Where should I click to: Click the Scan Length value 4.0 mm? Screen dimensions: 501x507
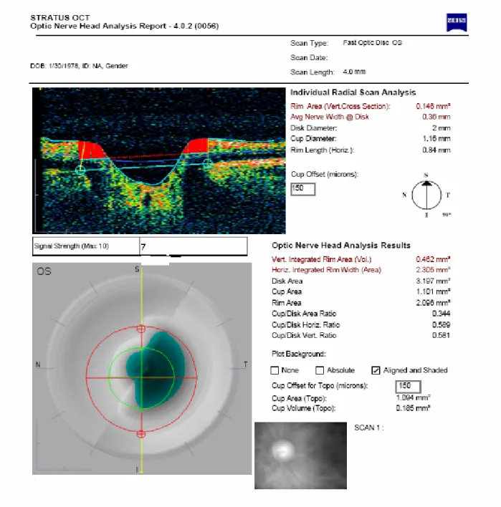click(x=354, y=72)
